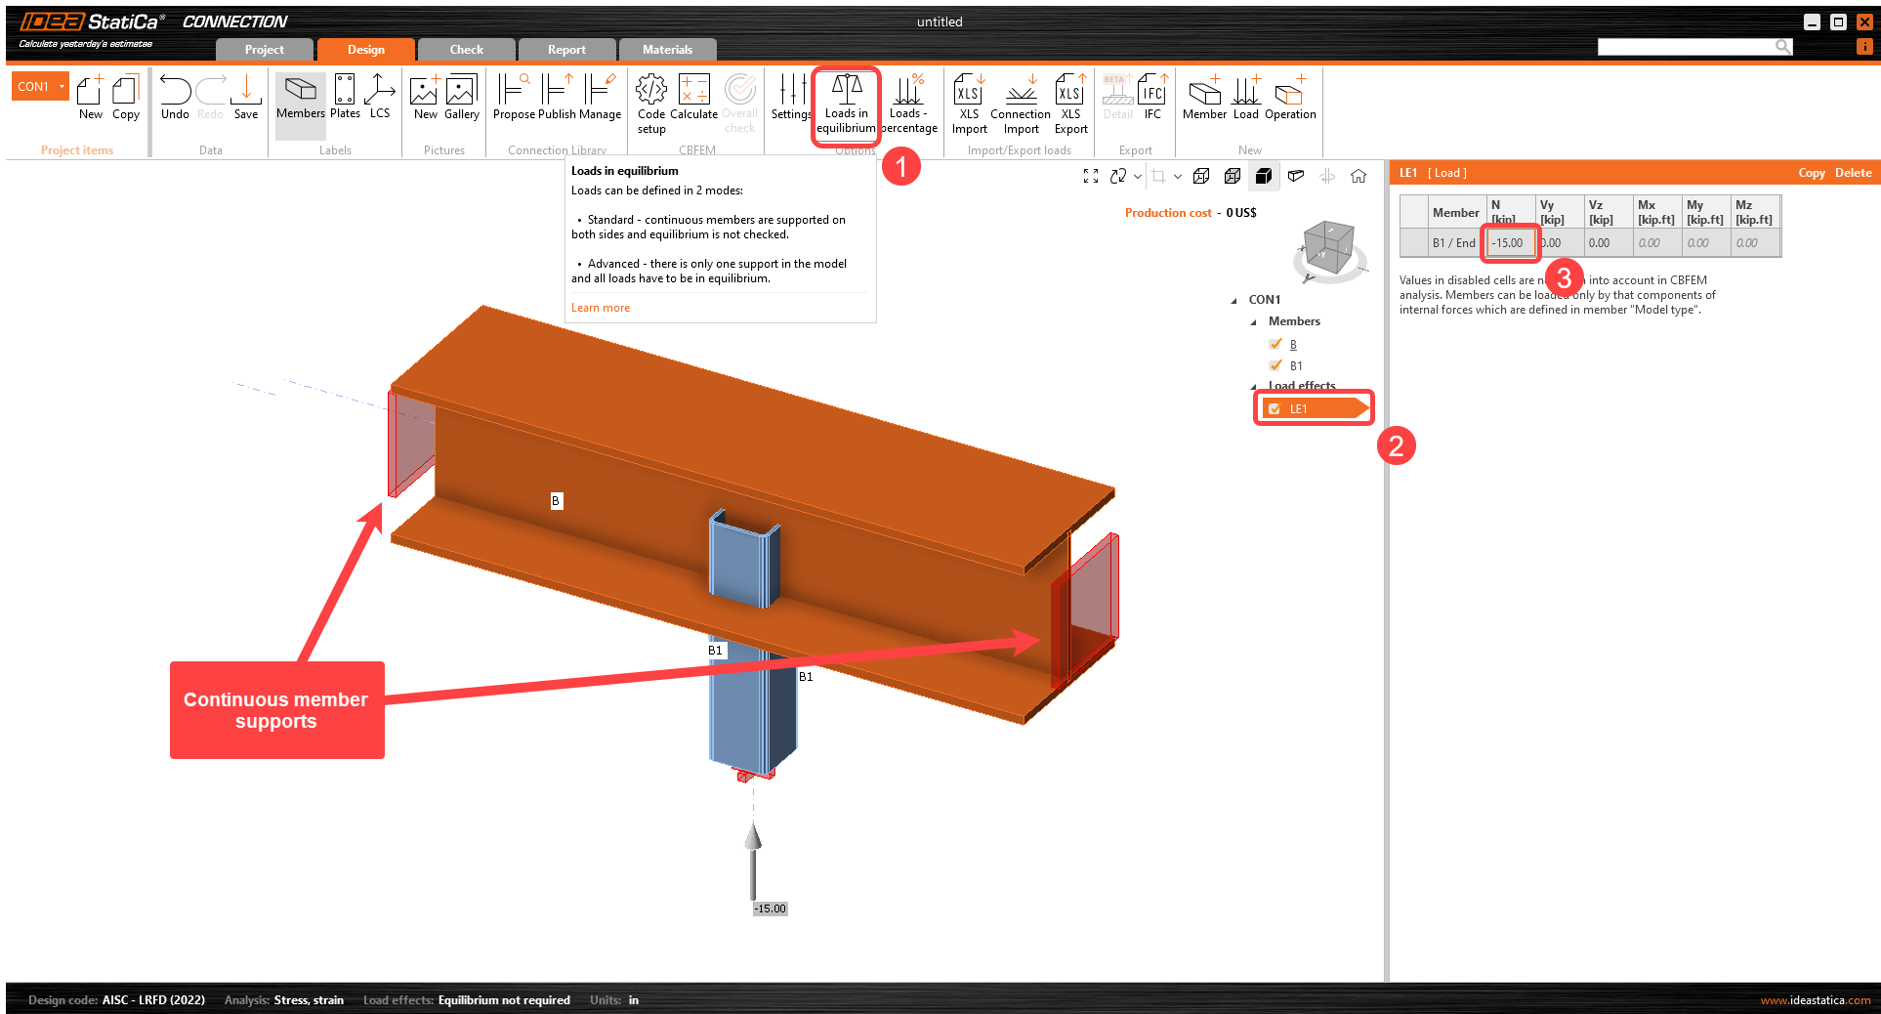Delete the LE1 load
The image size is (1881, 1014).
pyautogui.click(x=1853, y=172)
